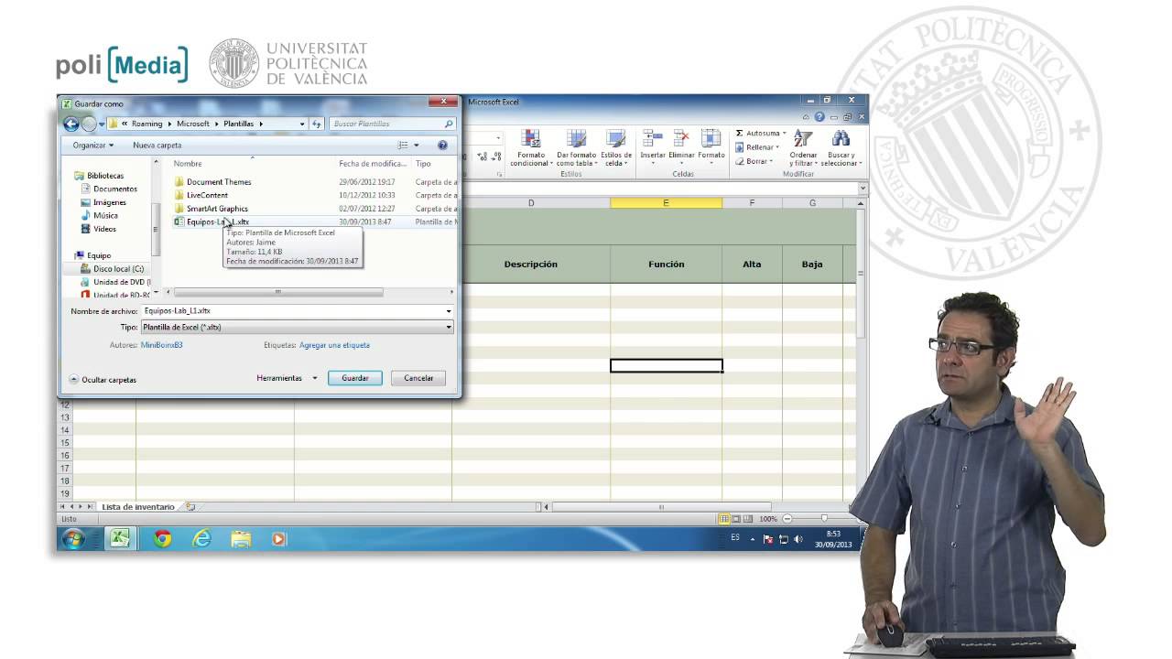Click the Buscar y seleccionar binoculars icon
The height and width of the screenshot is (659, 1172).
coord(840,138)
